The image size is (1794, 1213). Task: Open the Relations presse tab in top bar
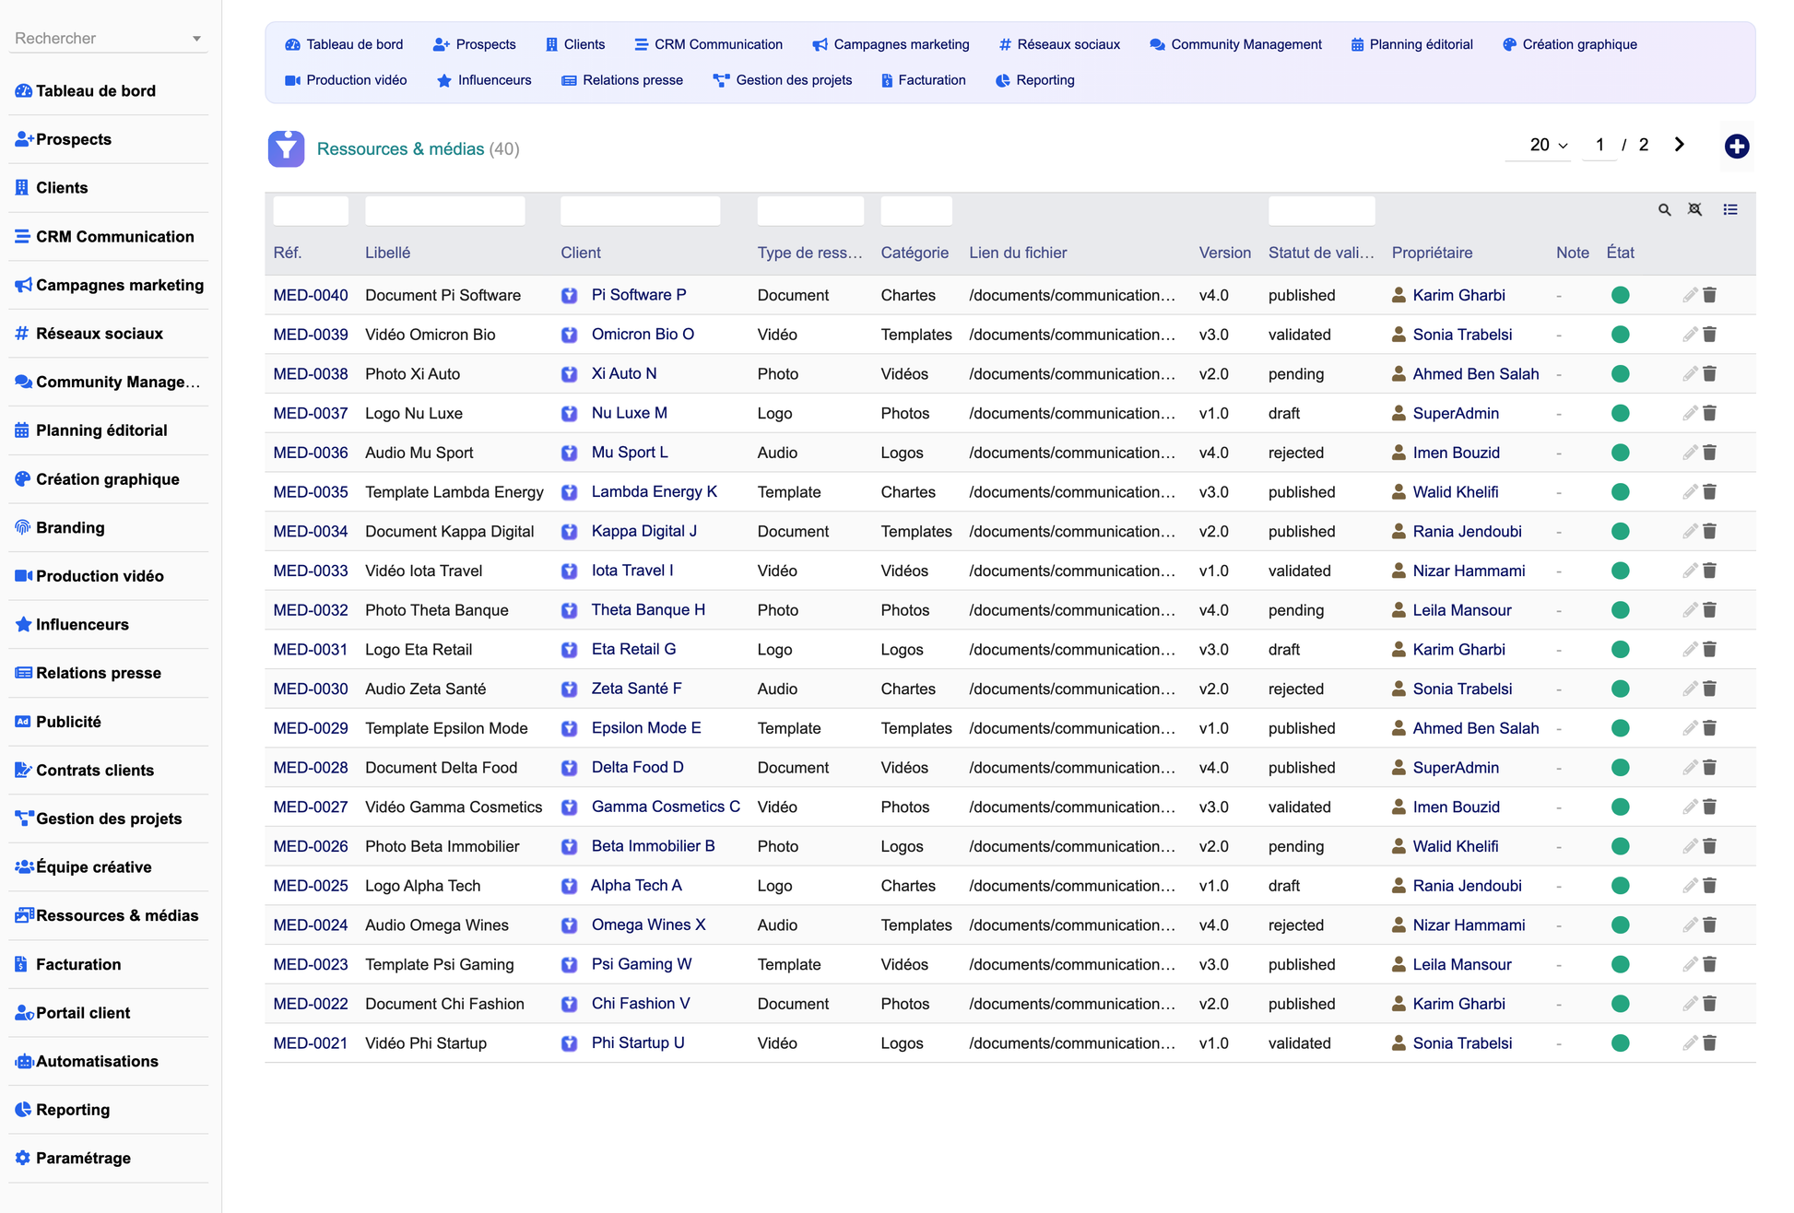tap(622, 80)
